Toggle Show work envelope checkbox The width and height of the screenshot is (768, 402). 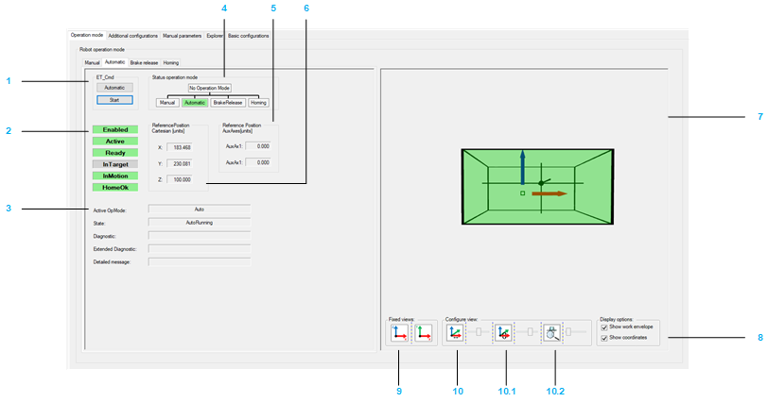click(x=604, y=327)
